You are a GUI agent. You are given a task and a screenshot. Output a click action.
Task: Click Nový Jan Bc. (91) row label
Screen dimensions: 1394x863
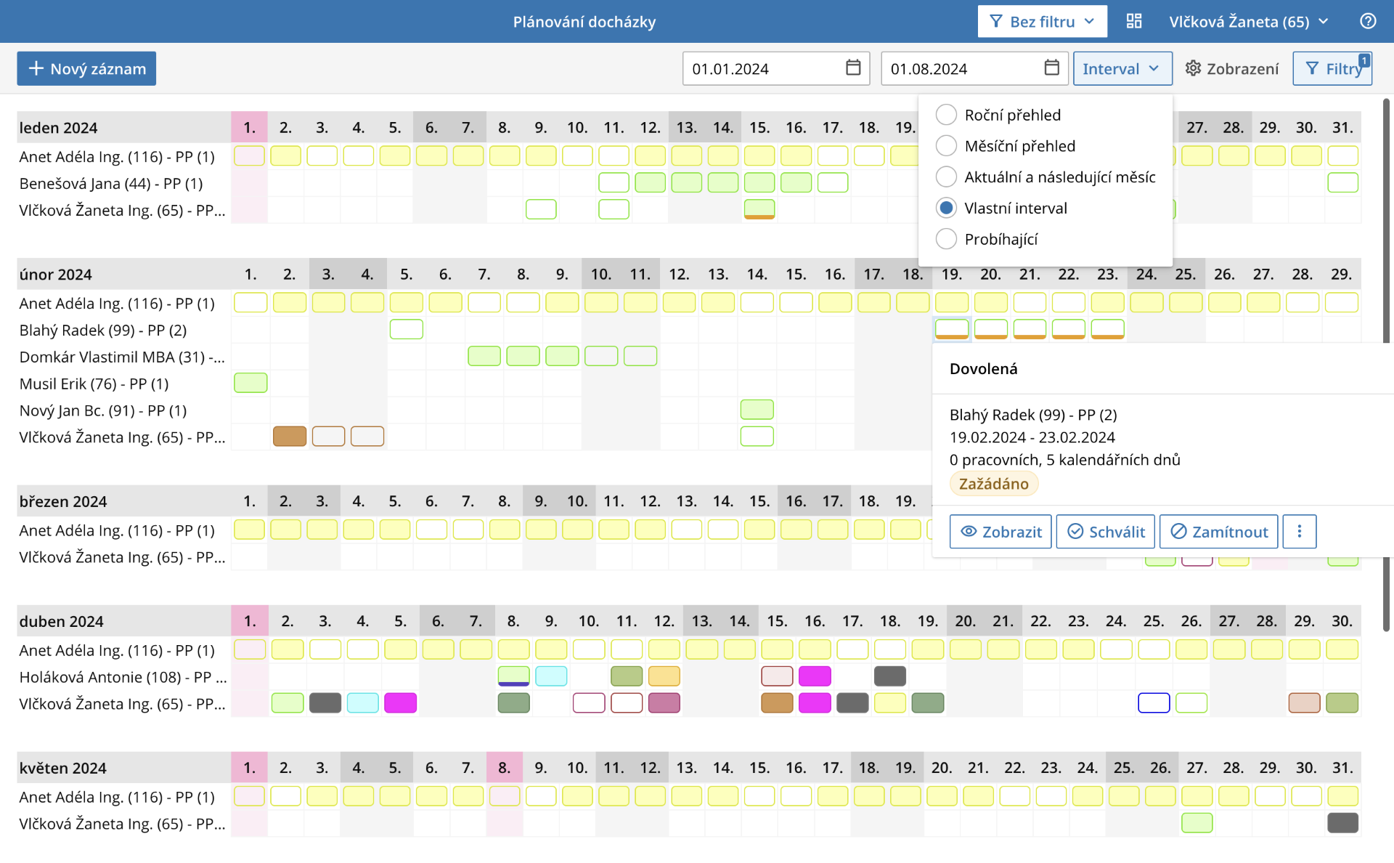tap(103, 411)
